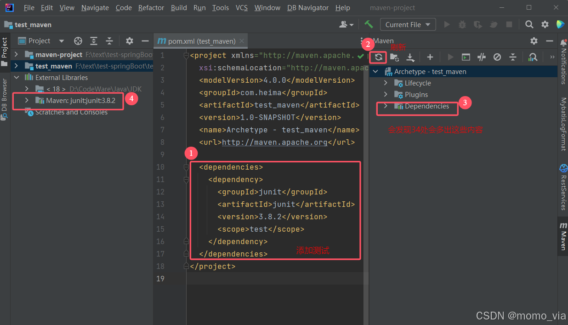Open the Navigate menu
This screenshot has height=325, width=568.
pyautogui.click(x=95, y=8)
